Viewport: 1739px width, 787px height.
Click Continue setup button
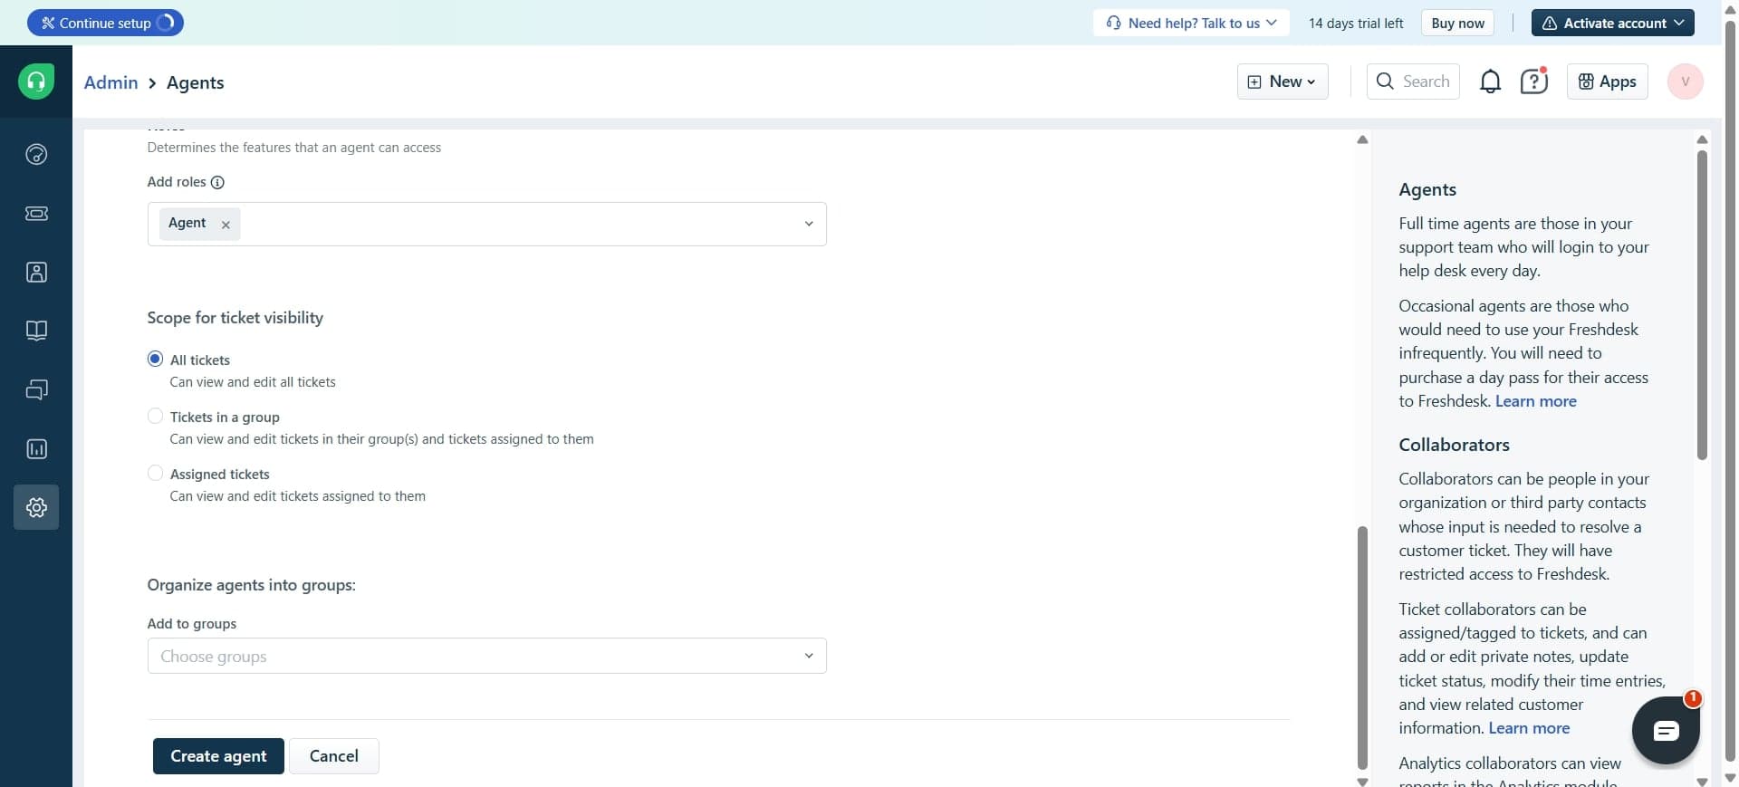tap(105, 23)
